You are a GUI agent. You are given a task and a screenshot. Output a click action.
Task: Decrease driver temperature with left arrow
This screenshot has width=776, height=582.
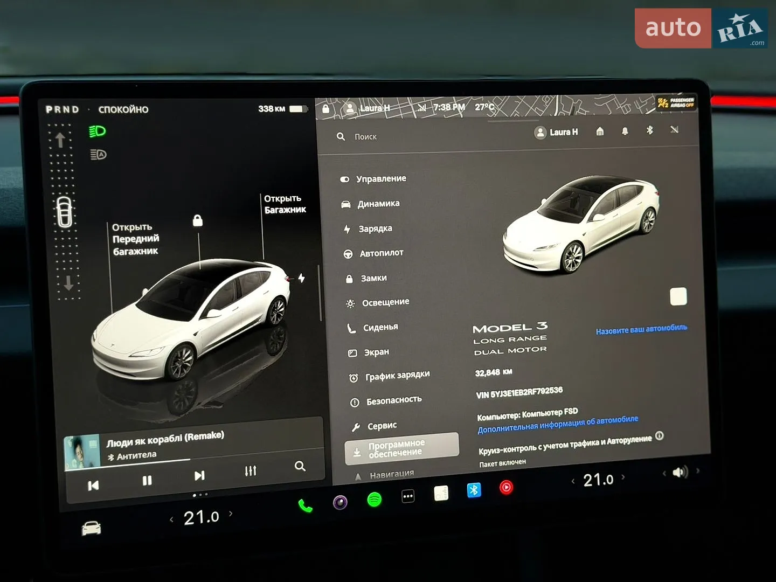tap(171, 520)
